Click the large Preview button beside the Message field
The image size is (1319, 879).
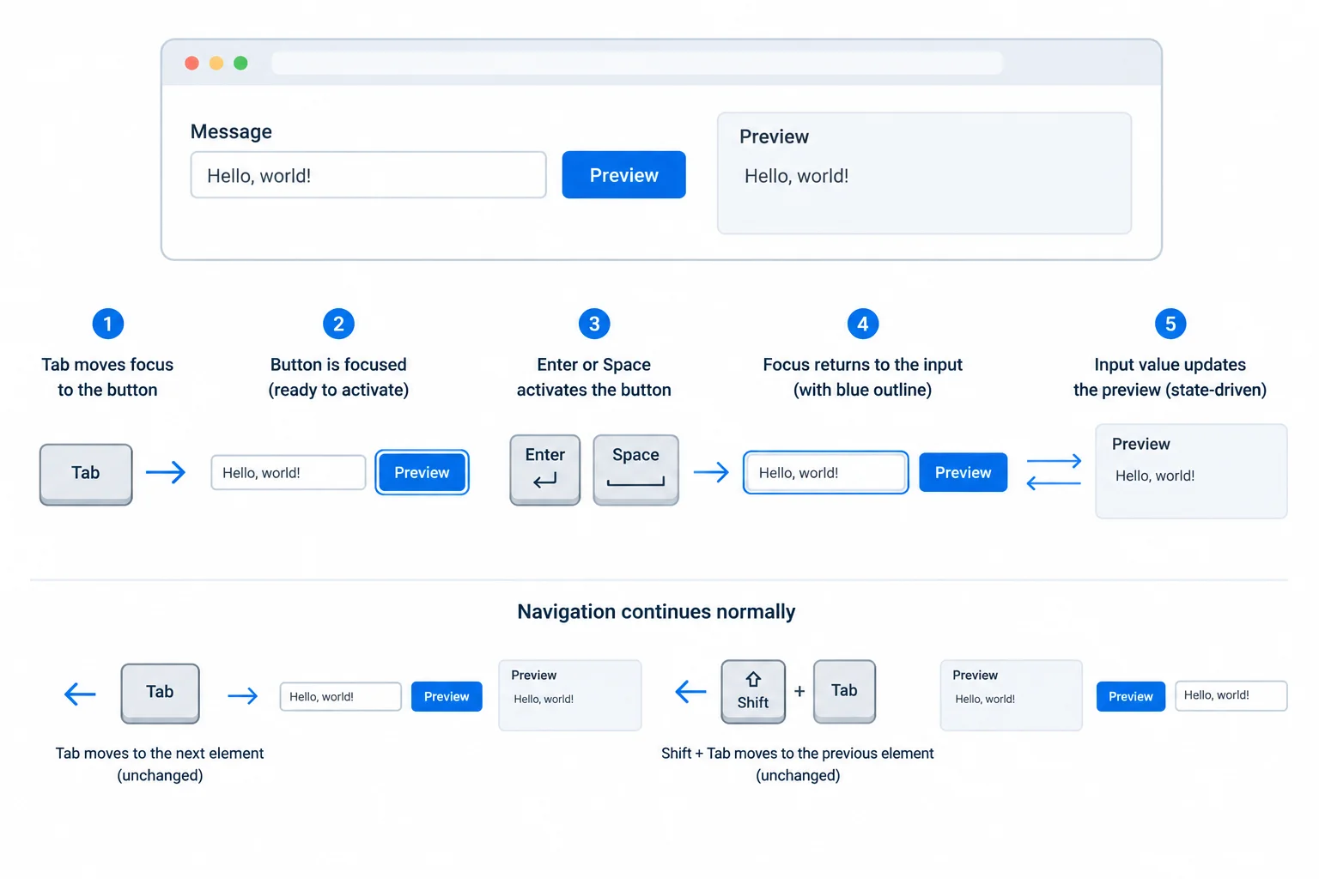tap(624, 175)
